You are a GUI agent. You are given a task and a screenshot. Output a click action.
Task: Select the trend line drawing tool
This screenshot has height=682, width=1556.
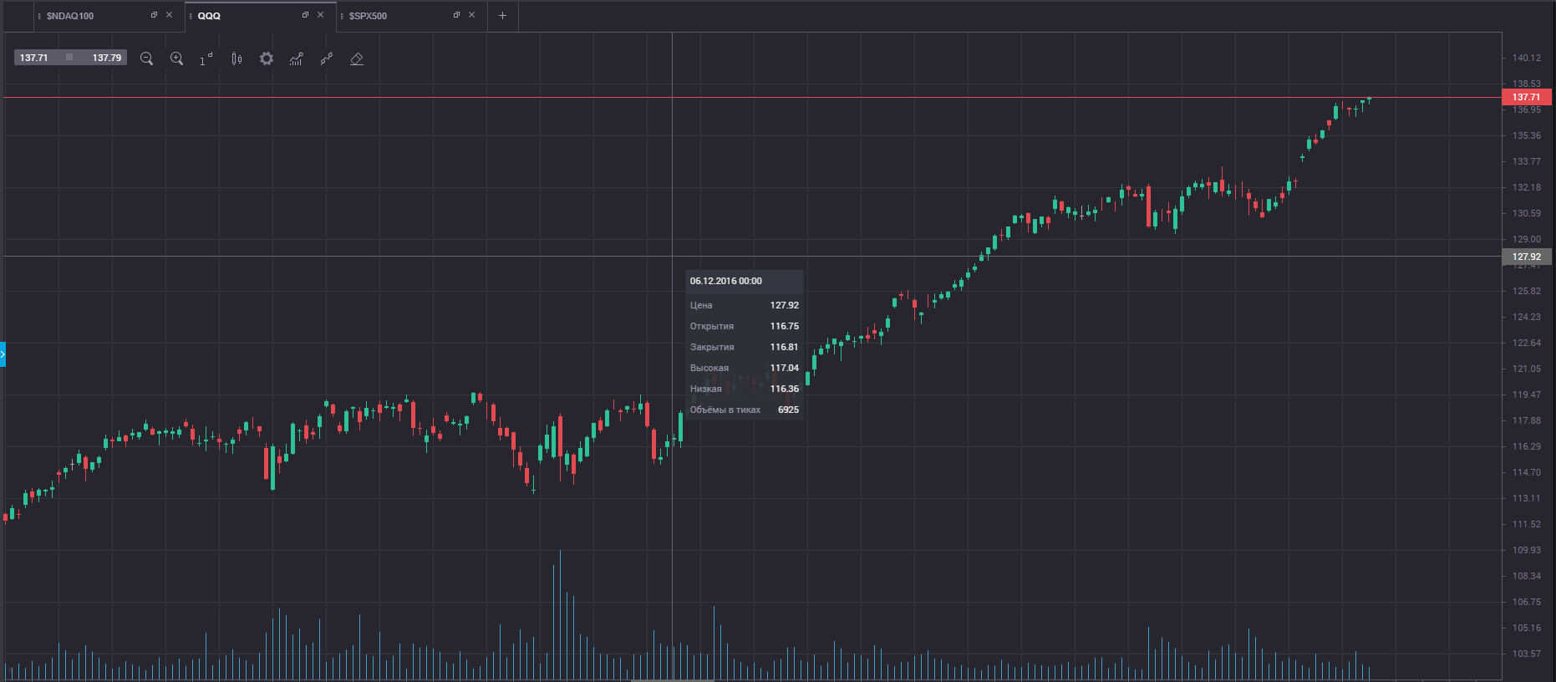(x=327, y=59)
